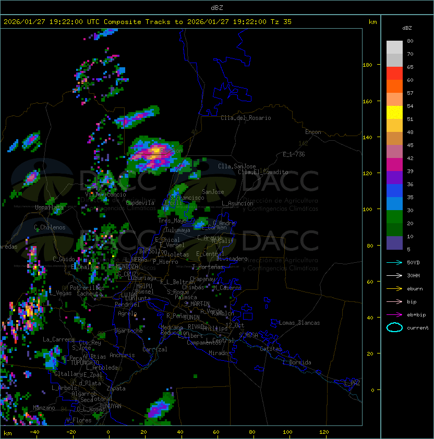Click the 'Manzano' label on map

coord(44,408)
